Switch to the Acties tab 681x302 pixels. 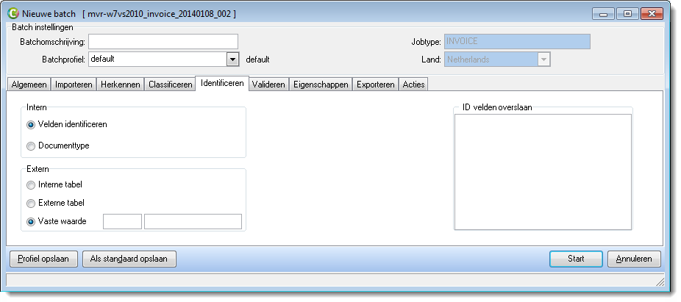[x=413, y=85]
